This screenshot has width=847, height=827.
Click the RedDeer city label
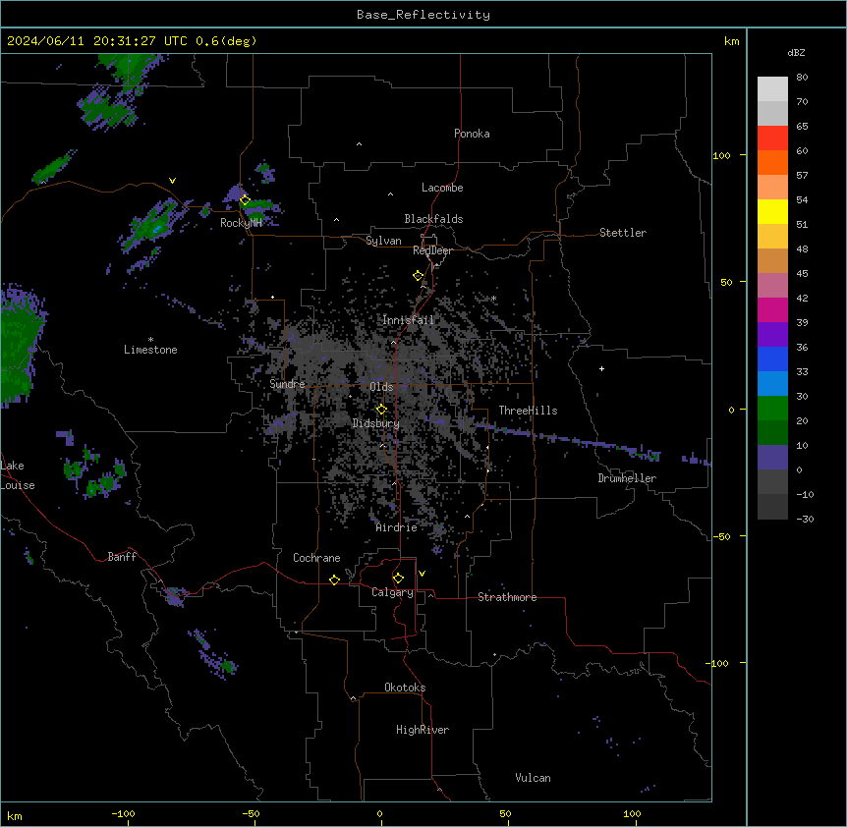pyautogui.click(x=432, y=250)
